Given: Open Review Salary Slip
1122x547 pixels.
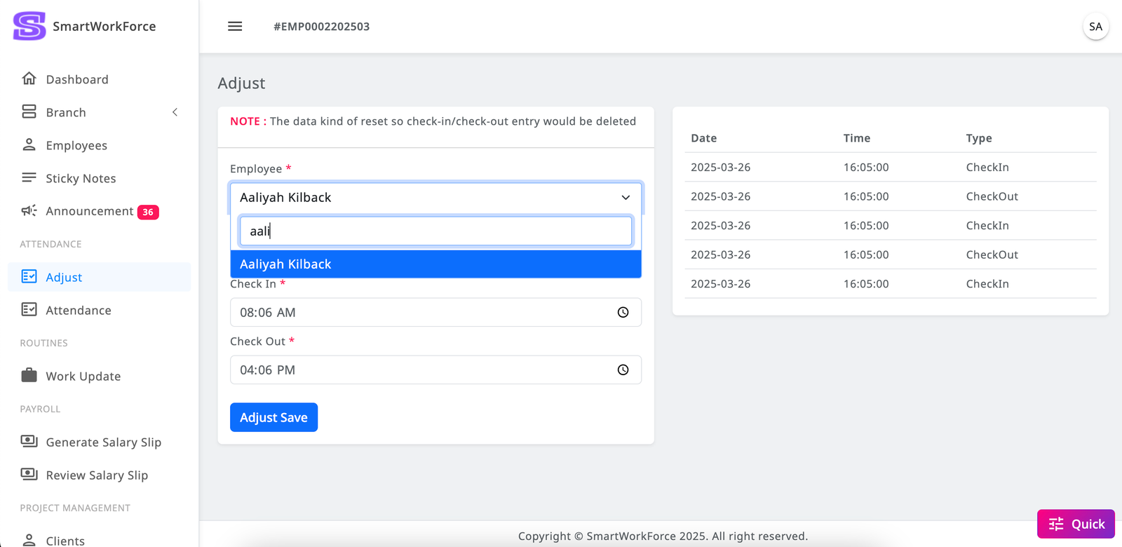Looking at the screenshot, I should [x=97, y=475].
